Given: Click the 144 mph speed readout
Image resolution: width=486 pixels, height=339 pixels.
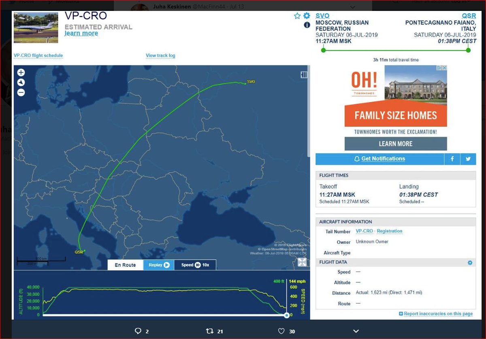Looking at the screenshot, I should tap(297, 281).
